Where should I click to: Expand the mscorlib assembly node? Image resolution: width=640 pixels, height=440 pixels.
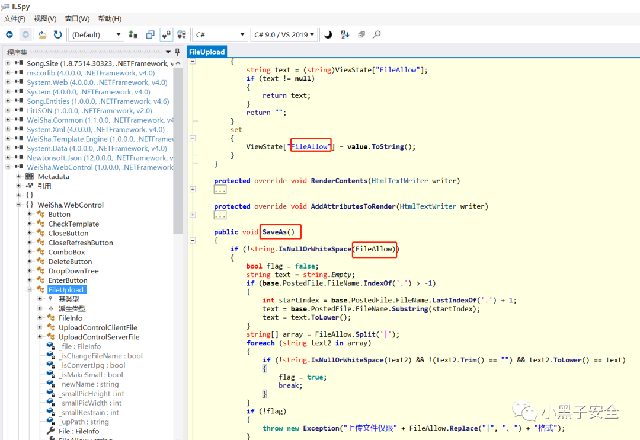8,73
